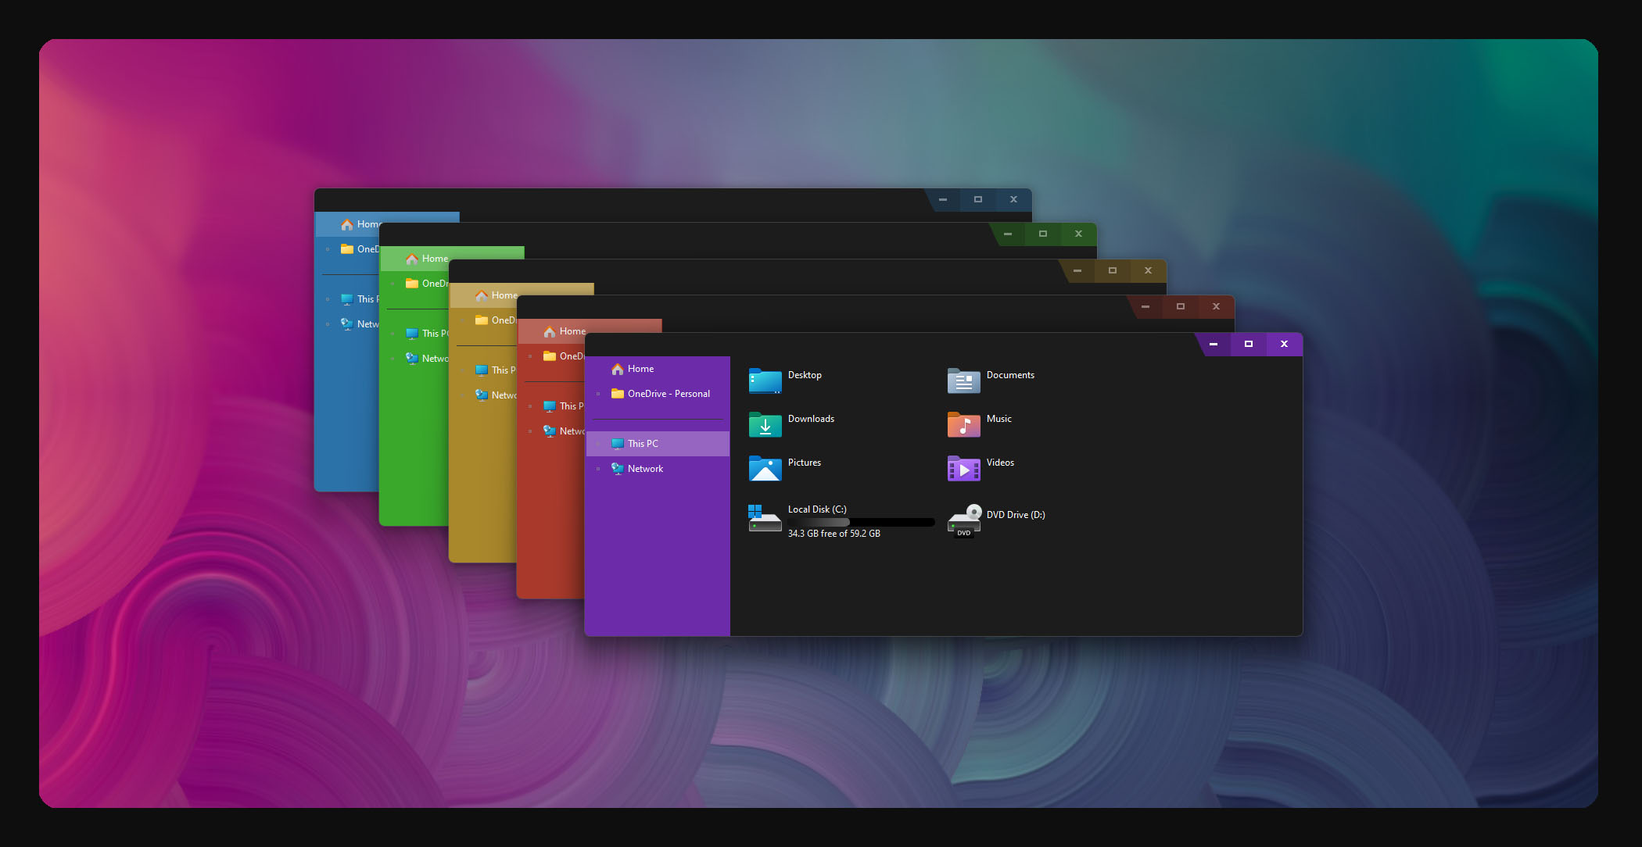The image size is (1642, 847).
Task: Click Home icon in the blue window
Action: 347,224
